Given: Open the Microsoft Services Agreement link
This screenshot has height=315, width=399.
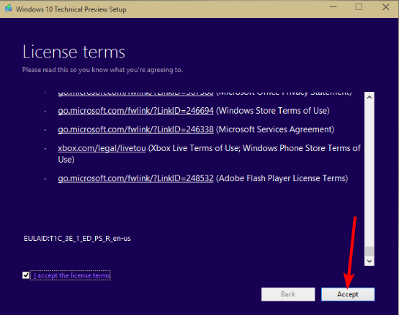Looking at the screenshot, I should coord(135,129).
